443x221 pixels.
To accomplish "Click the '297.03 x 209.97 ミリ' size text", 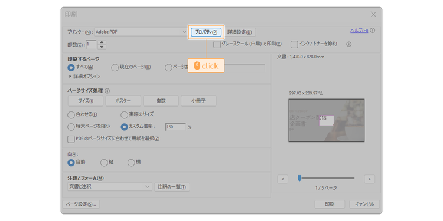I will tap(306, 93).
